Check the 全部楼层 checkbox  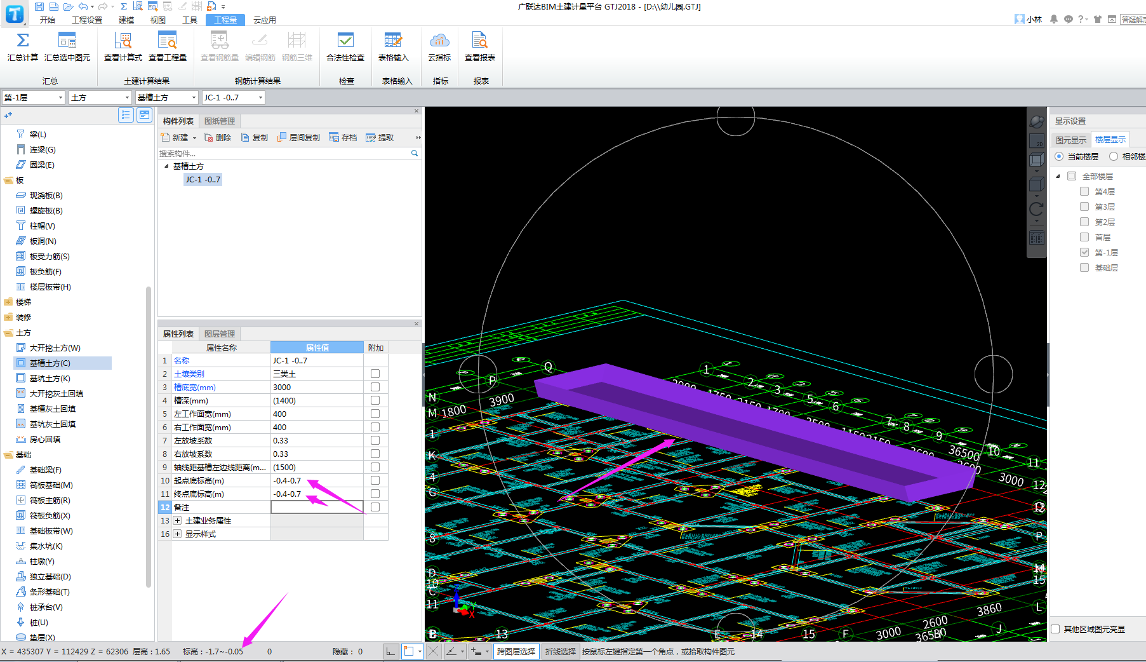pyautogui.click(x=1072, y=176)
